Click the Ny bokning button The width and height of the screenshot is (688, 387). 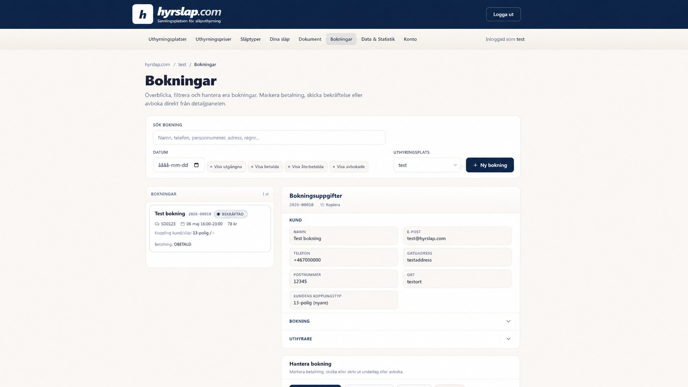pyautogui.click(x=490, y=165)
